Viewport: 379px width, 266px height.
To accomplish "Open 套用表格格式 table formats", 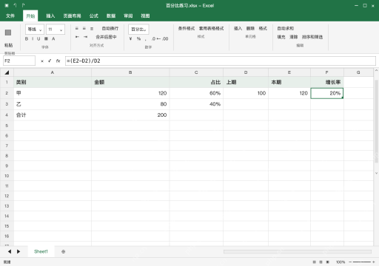I will point(212,29).
